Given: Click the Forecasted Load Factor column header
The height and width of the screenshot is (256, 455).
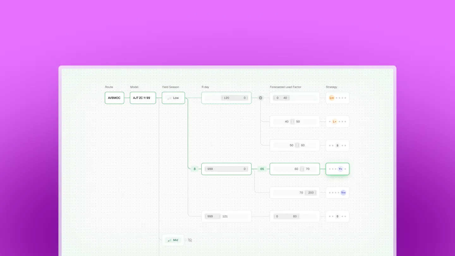Looking at the screenshot, I should tap(286, 87).
